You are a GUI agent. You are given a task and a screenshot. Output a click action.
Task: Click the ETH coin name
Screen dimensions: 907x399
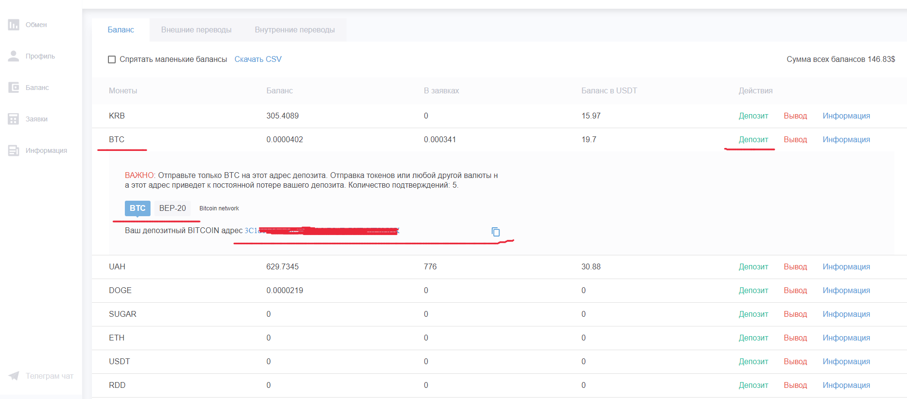tap(117, 338)
